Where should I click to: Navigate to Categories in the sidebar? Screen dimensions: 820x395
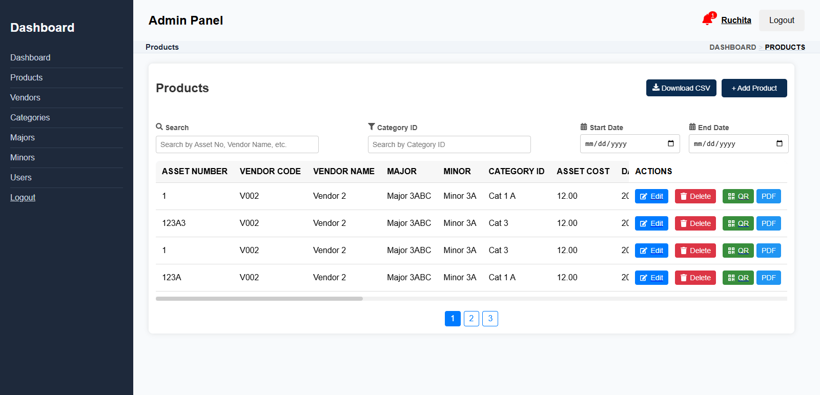click(30, 117)
